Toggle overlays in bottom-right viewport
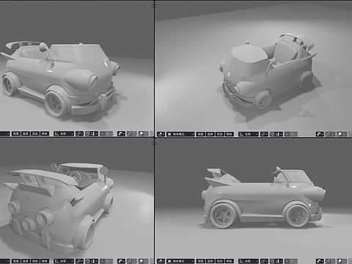Viewport: 352px width, 264px height. pyautogui.click(x=340, y=261)
